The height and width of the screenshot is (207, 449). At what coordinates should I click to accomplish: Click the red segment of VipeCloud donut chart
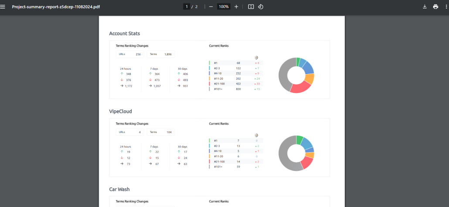click(307, 163)
